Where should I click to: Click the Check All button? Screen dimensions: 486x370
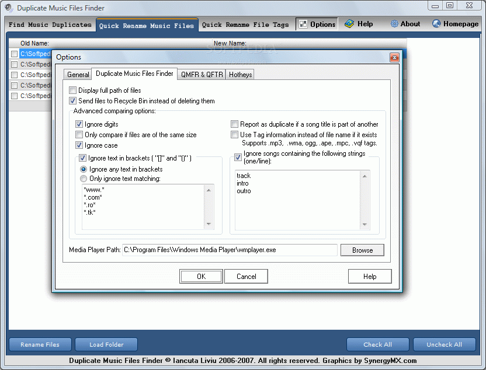pyautogui.click(x=377, y=344)
